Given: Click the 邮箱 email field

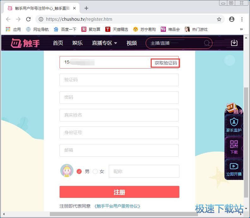Looking at the screenshot, I should point(119,150).
